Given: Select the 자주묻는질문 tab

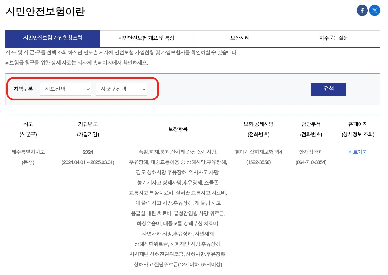Looking at the screenshot, I should point(334,38).
